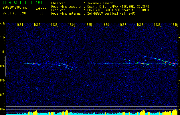180x115 pixels.
Task: Click the 1632 time marker
Action: [x=37, y=24]
